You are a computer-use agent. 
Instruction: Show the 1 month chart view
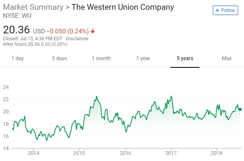(101, 59)
